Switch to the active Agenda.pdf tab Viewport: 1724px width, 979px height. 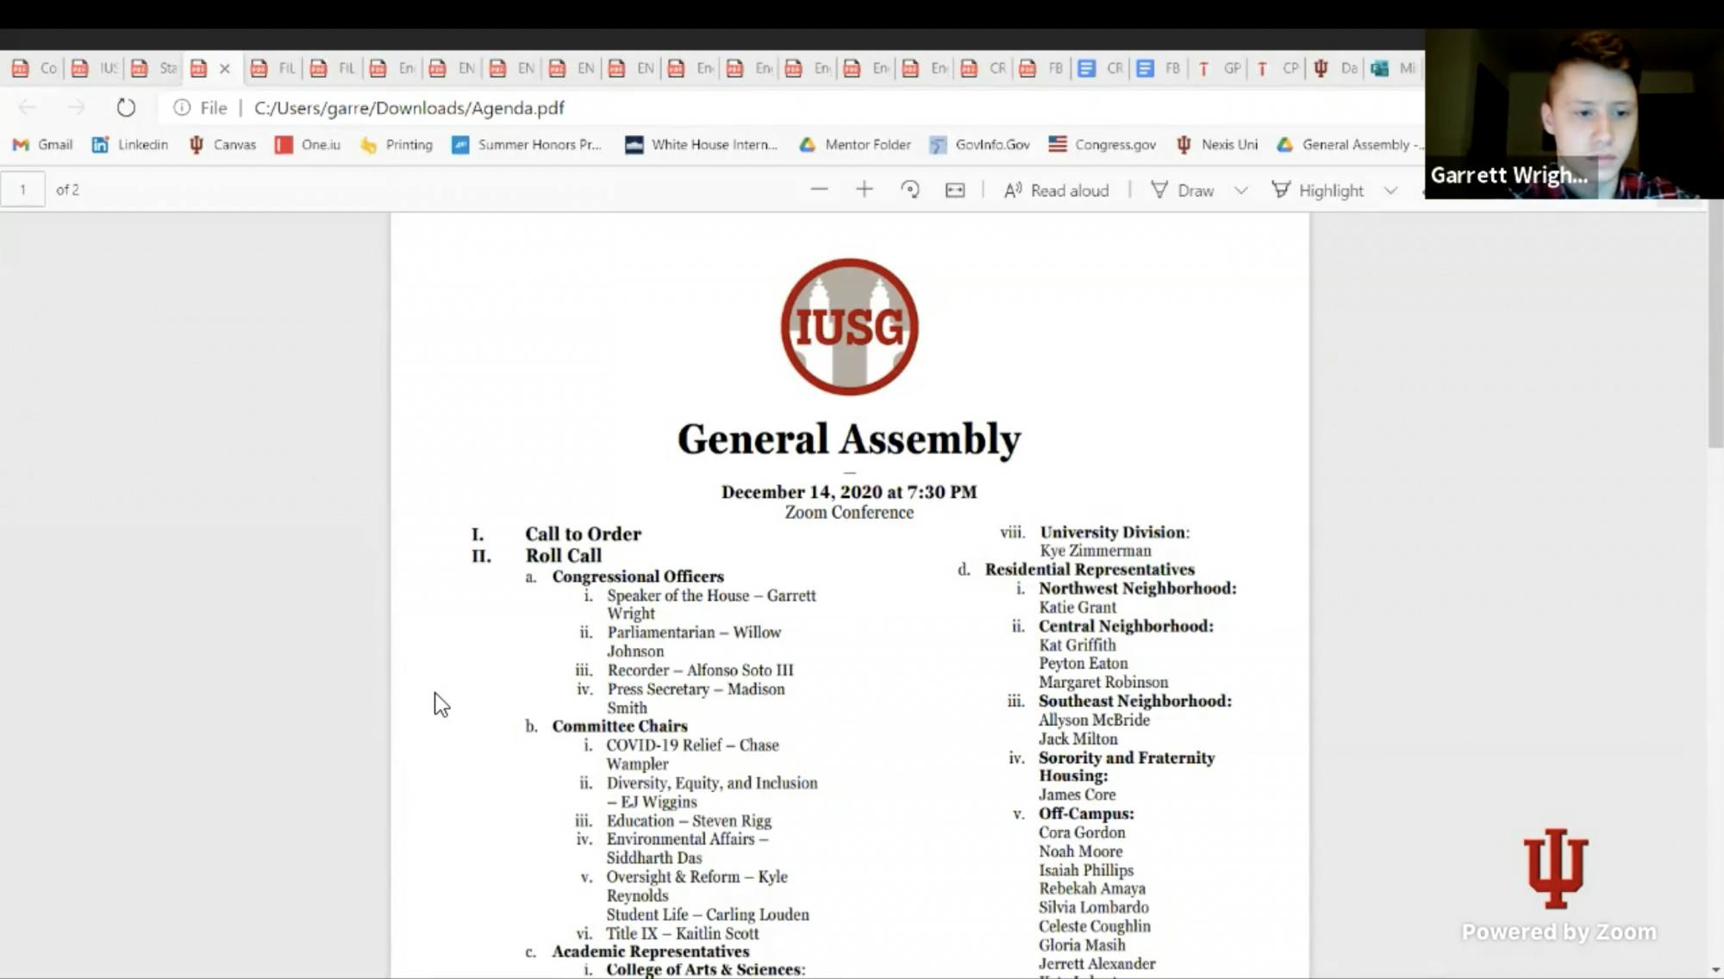[x=199, y=68]
